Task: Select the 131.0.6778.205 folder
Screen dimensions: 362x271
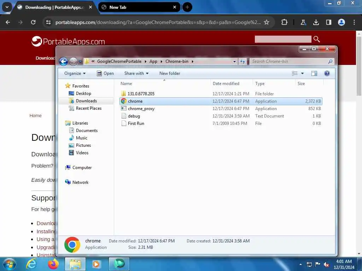Action: click(221, 94)
